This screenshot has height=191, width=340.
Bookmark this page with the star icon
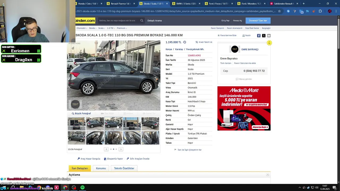(x=279, y=11)
